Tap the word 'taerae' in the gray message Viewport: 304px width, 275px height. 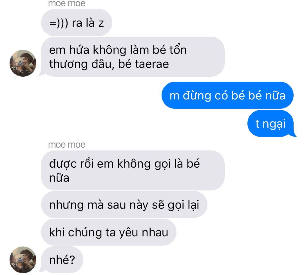(152, 64)
